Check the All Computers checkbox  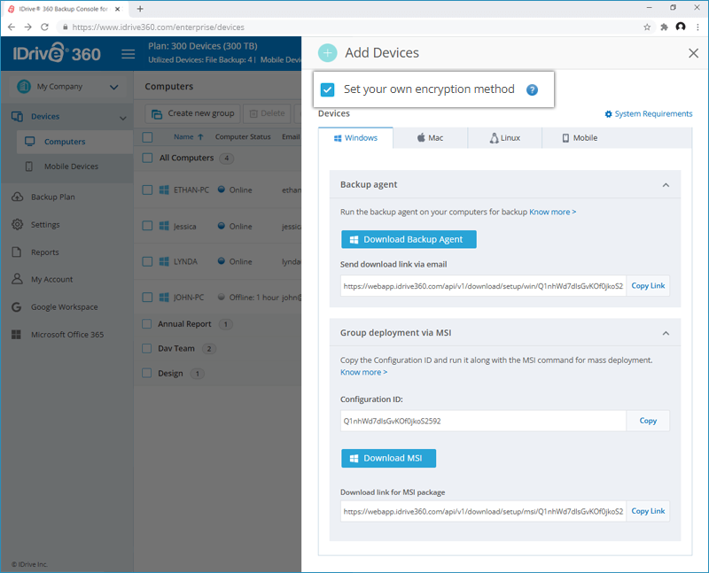147,158
